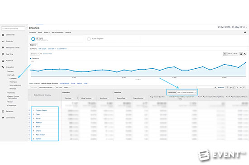This screenshot has height=165, width=249.
Task: Select the comparison view icon
Action: pyautogui.click(x=237, y=87)
